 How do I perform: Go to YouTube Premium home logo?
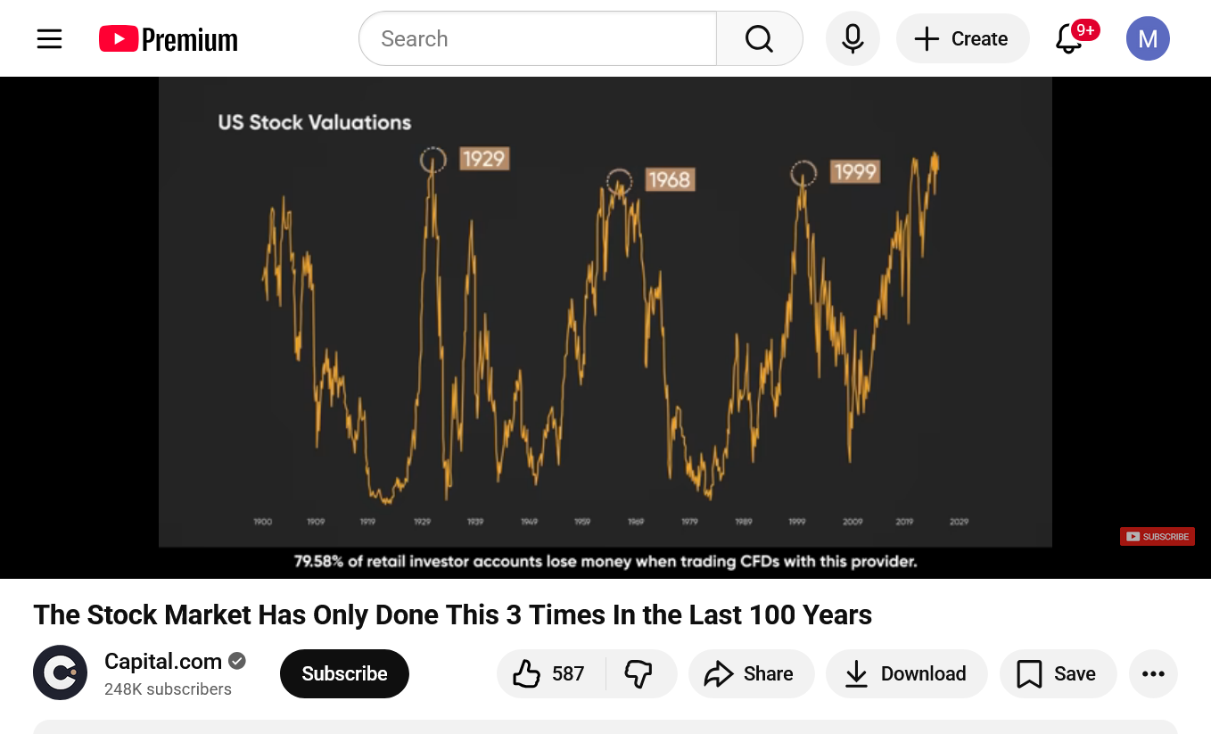(x=169, y=39)
